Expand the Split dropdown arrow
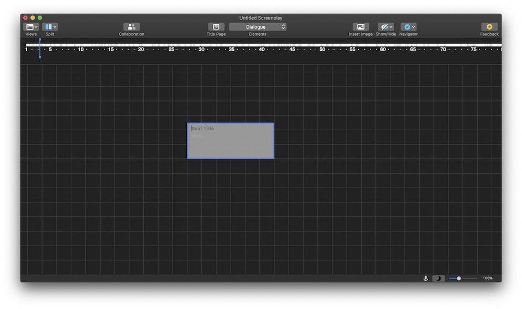The width and height of the screenshot is (522, 309). click(x=55, y=26)
